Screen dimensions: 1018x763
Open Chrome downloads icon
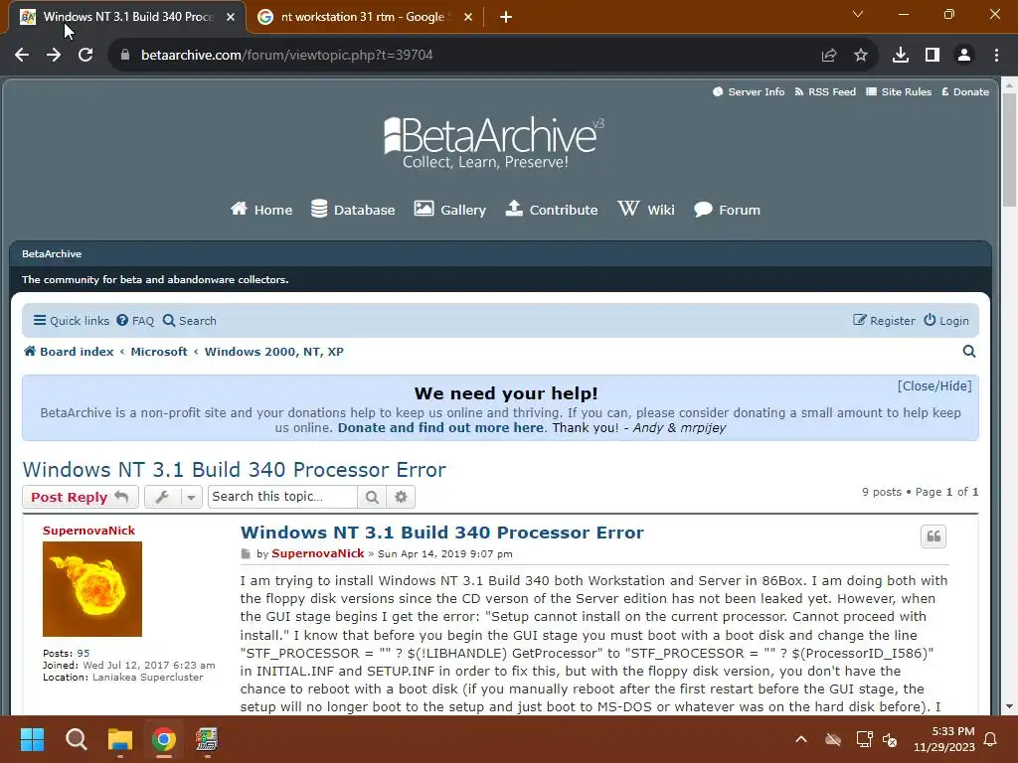point(901,56)
